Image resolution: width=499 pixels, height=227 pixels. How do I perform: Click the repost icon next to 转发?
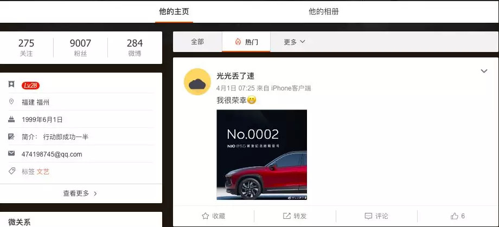[x=287, y=216]
